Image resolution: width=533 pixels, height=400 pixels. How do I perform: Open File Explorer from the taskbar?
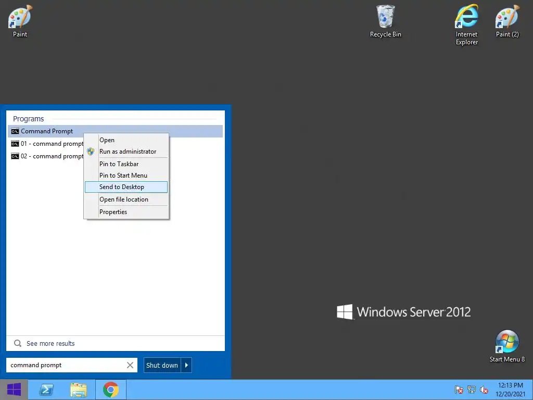tap(79, 390)
